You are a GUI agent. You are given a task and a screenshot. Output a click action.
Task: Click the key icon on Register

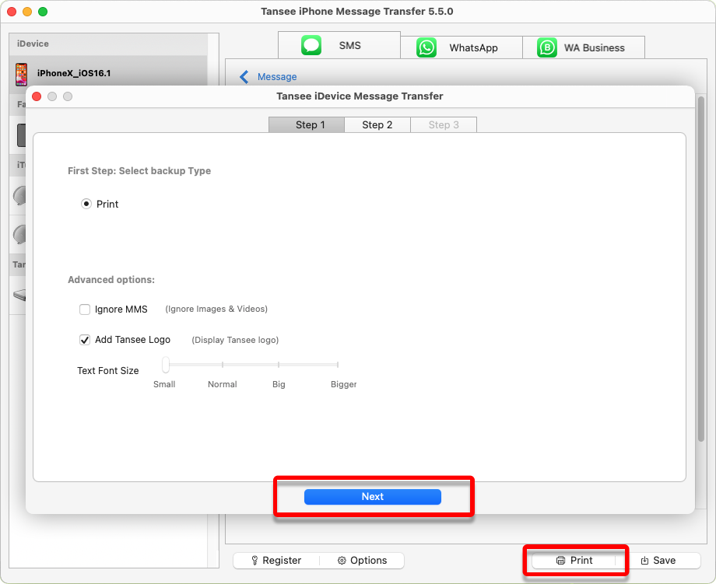click(x=254, y=560)
